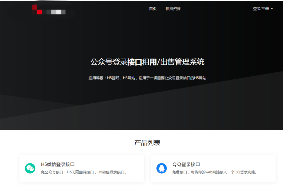Click the 适用场景 subtitle under the hero title
This screenshot has height=190, width=283.
(148, 78)
